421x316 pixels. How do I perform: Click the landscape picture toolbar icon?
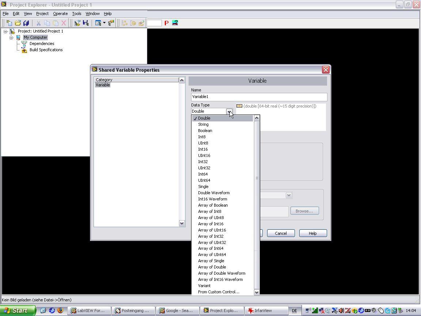(x=175, y=23)
